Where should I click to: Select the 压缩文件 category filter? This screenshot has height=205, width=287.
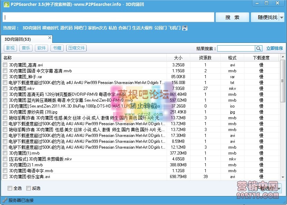[x=76, y=48]
